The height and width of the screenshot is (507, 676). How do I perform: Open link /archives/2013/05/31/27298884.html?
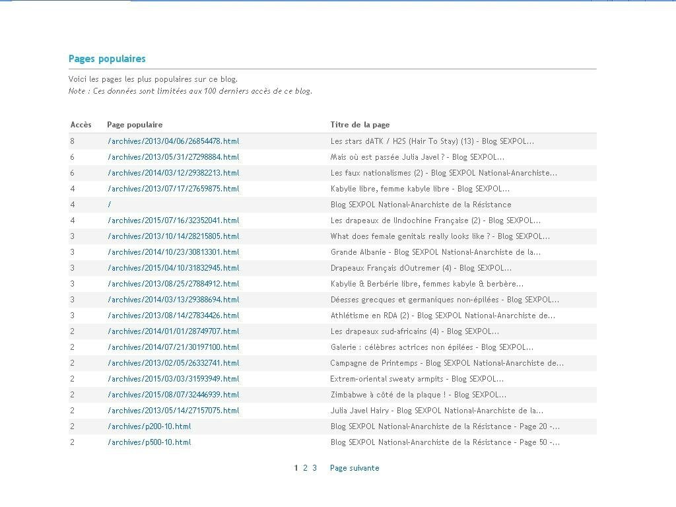pyautogui.click(x=174, y=157)
